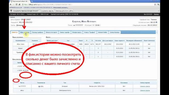Reload the page with the refresh icon
Viewport: 169px width, 95px height.
tap(16, 4)
